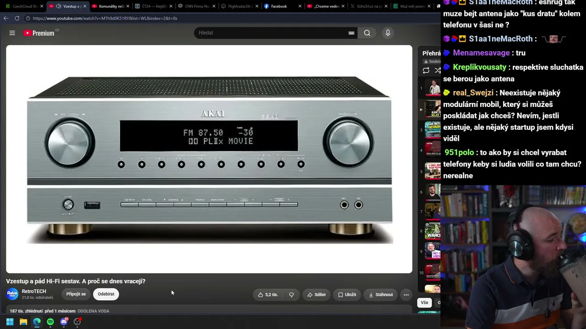
Task: Like the video with the thumbs-up button
Action: (x=268, y=295)
